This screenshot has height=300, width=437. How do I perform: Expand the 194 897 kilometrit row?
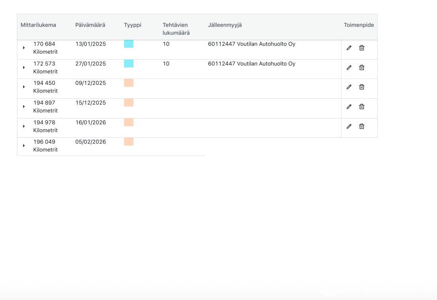pyautogui.click(x=24, y=107)
